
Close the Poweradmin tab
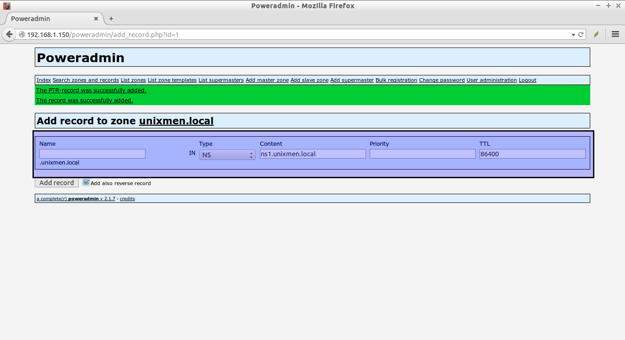click(96, 19)
